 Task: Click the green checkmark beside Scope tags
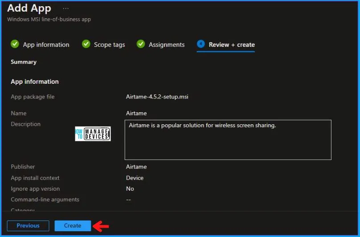[x=86, y=44]
